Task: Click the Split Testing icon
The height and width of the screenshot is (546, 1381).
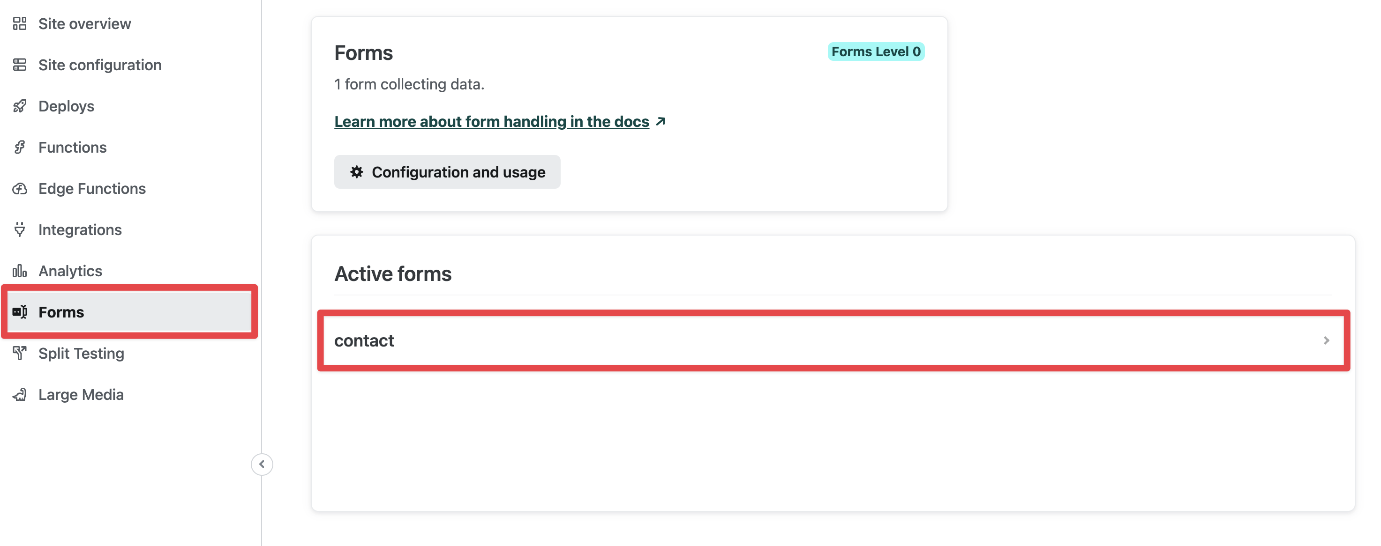Action: click(20, 353)
